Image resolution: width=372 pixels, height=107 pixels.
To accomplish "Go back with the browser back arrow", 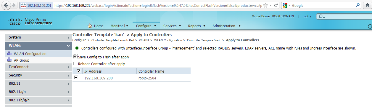I will 6,5.
